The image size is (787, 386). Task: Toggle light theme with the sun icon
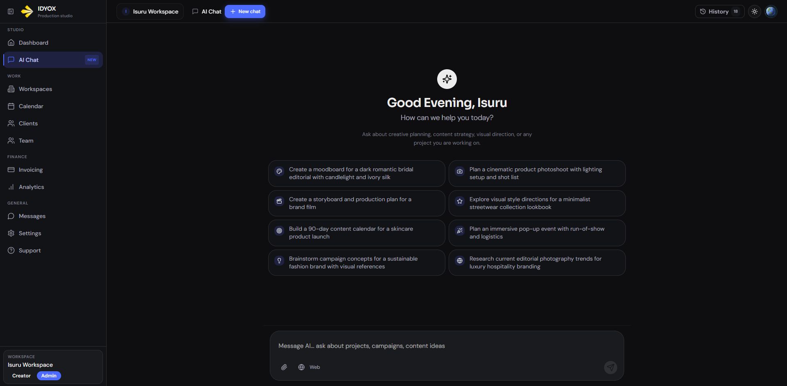point(755,11)
